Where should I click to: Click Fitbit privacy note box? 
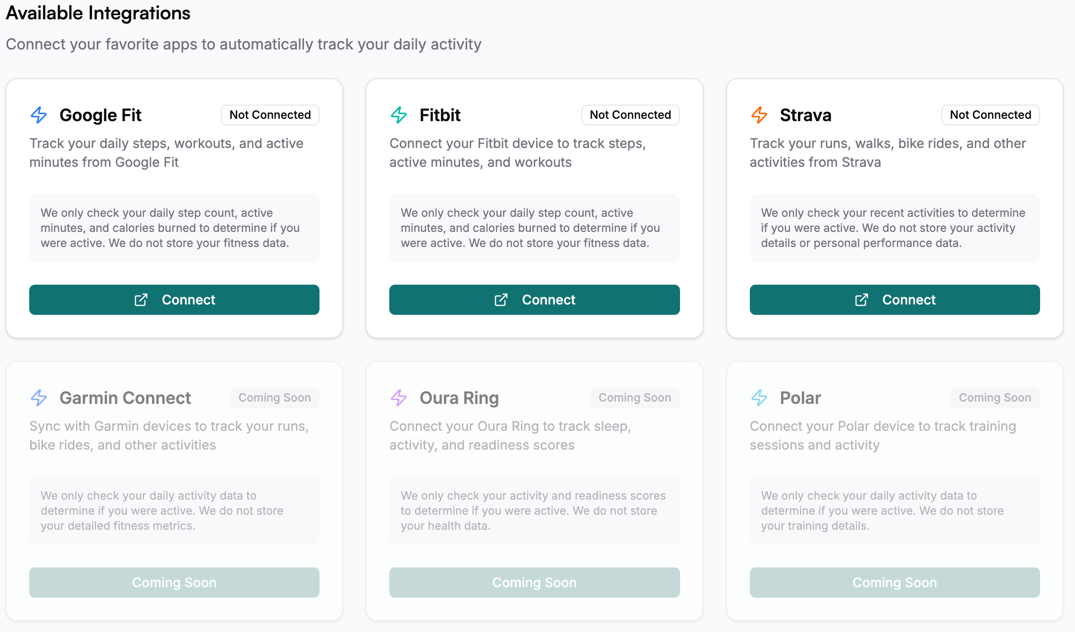[534, 228]
